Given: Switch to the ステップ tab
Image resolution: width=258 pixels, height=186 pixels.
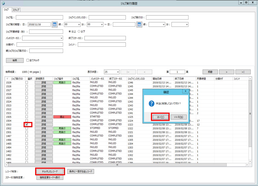Looking at the screenshot, I should coord(16,10).
